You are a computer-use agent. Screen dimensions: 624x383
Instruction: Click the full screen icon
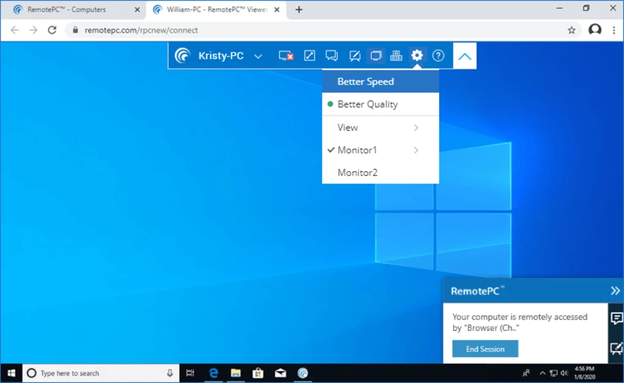[x=309, y=56]
